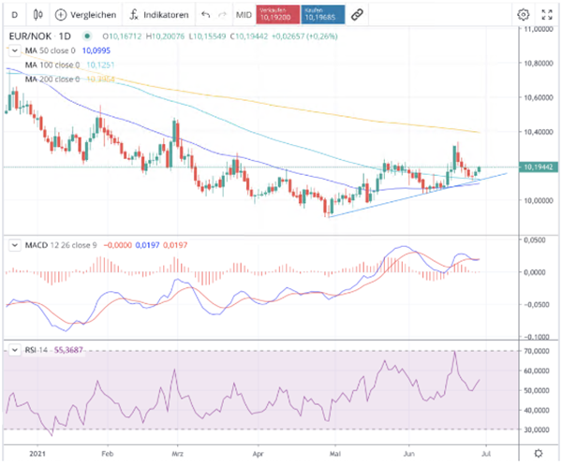Click the 0,0000 MACD axis label
This screenshot has height=465, width=562.
535,272
